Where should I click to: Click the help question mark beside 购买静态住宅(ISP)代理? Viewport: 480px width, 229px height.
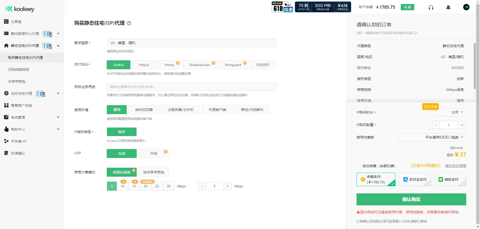(x=129, y=23)
